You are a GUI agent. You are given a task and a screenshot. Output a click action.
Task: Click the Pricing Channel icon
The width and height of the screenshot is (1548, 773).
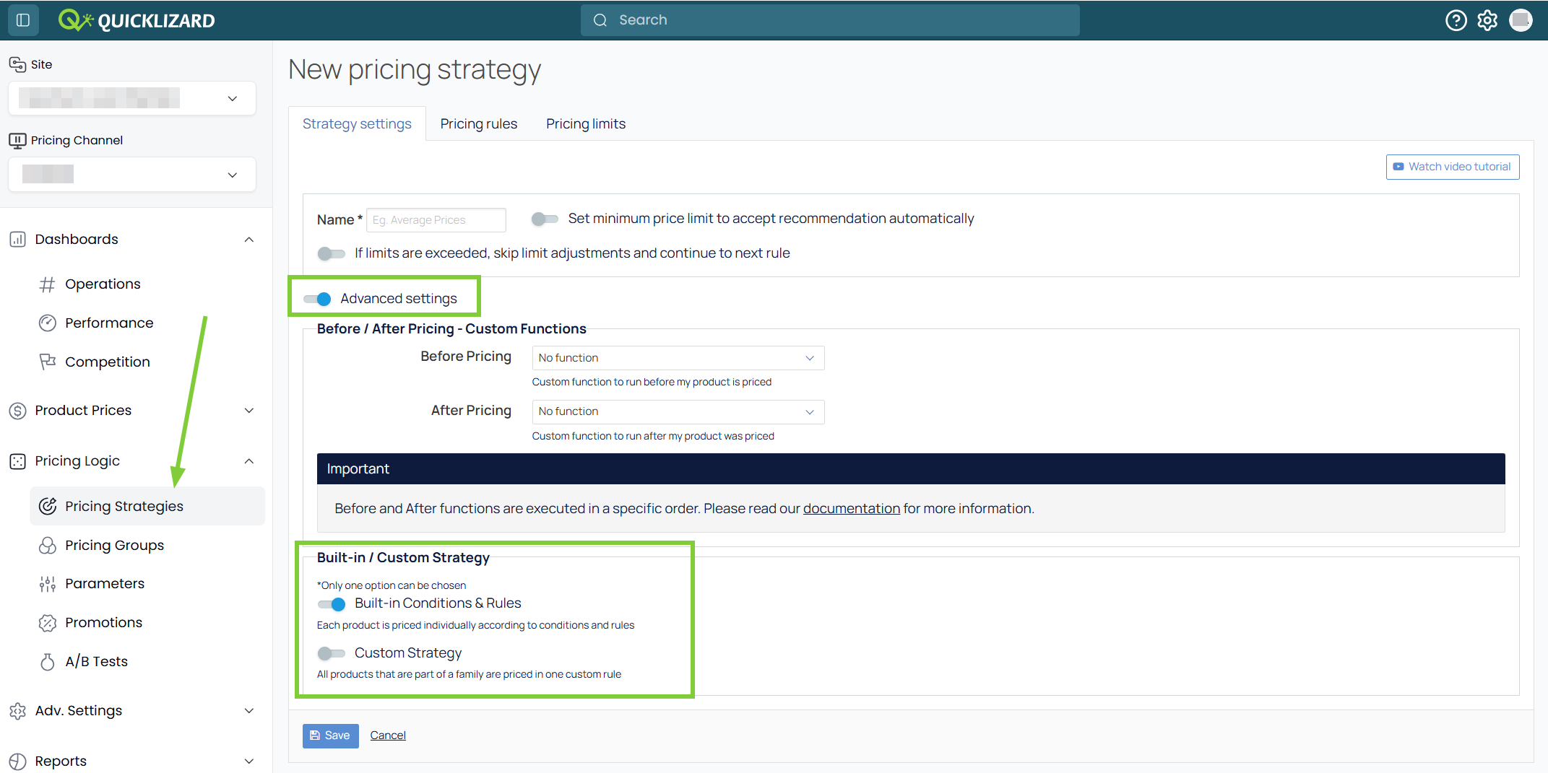[17, 140]
